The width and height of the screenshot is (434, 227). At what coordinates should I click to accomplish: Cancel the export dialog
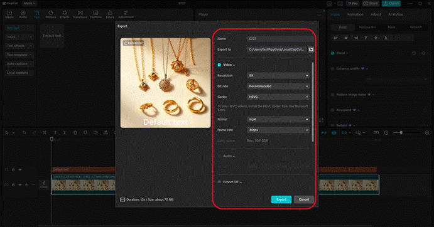click(x=303, y=199)
